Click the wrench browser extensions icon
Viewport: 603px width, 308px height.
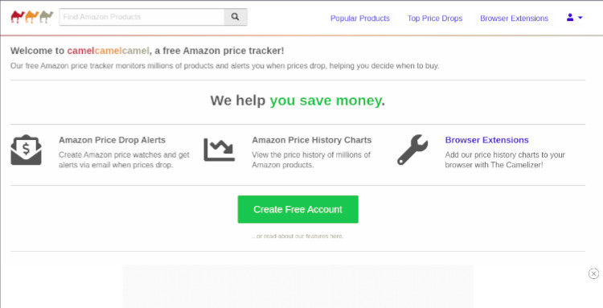click(x=412, y=150)
